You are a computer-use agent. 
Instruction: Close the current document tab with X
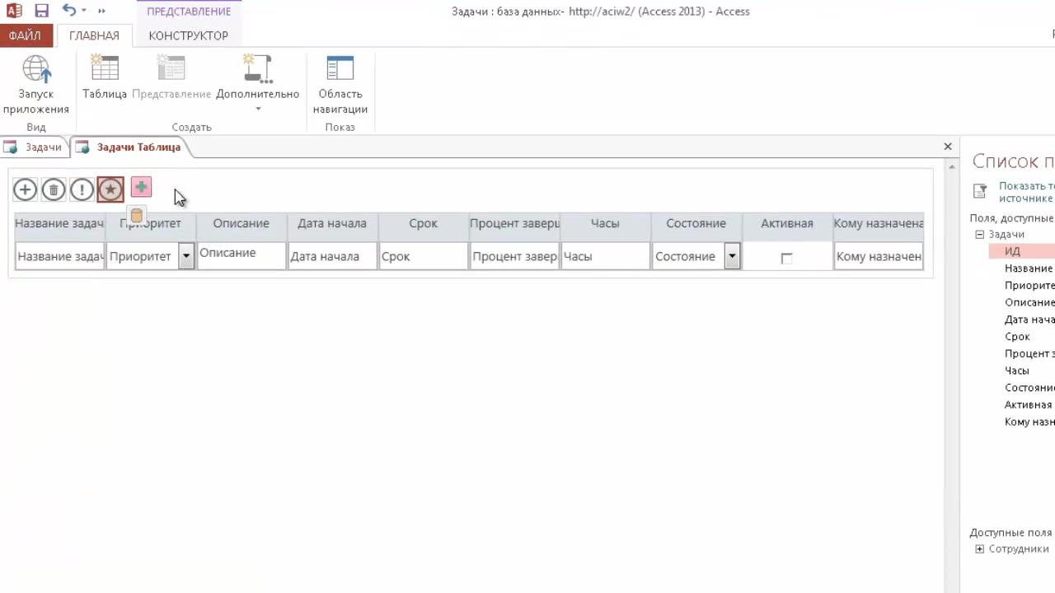pyautogui.click(x=948, y=147)
